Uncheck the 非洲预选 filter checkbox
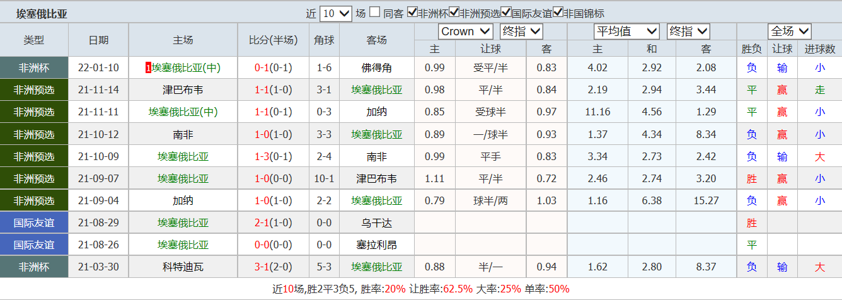842x300 pixels. coord(454,13)
